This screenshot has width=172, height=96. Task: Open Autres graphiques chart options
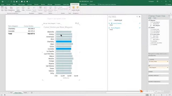pos(18,9)
